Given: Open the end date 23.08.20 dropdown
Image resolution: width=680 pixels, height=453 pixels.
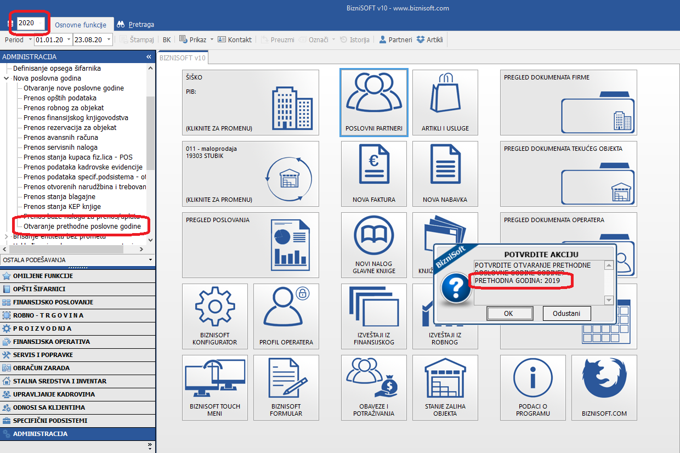Looking at the screenshot, I should click(109, 39).
